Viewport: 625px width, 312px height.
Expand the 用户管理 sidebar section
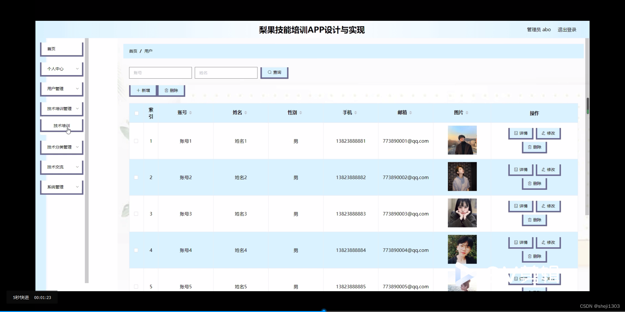[x=62, y=88]
